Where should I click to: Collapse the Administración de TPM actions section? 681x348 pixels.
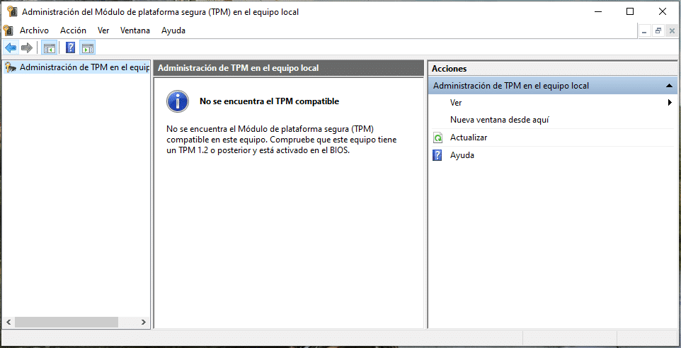click(669, 86)
